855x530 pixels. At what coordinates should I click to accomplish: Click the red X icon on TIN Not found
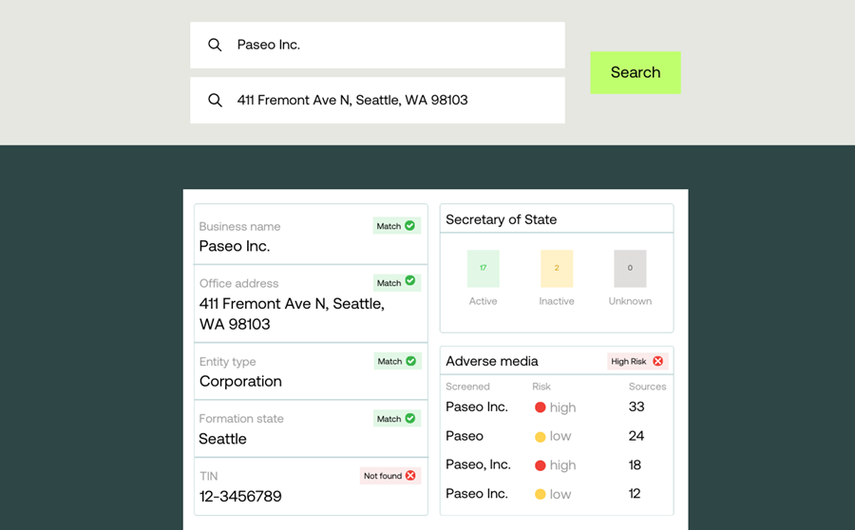click(410, 476)
